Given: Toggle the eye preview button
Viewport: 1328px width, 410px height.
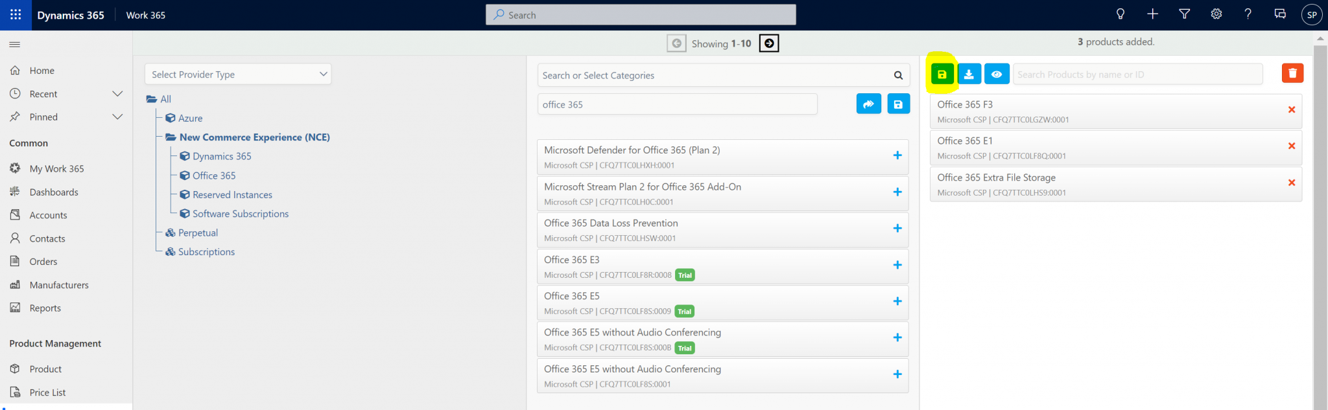Looking at the screenshot, I should click(997, 74).
